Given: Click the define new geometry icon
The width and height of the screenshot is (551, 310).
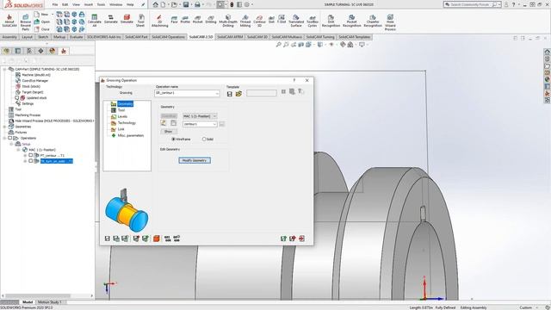Looking at the screenshot, I should [x=164, y=123].
